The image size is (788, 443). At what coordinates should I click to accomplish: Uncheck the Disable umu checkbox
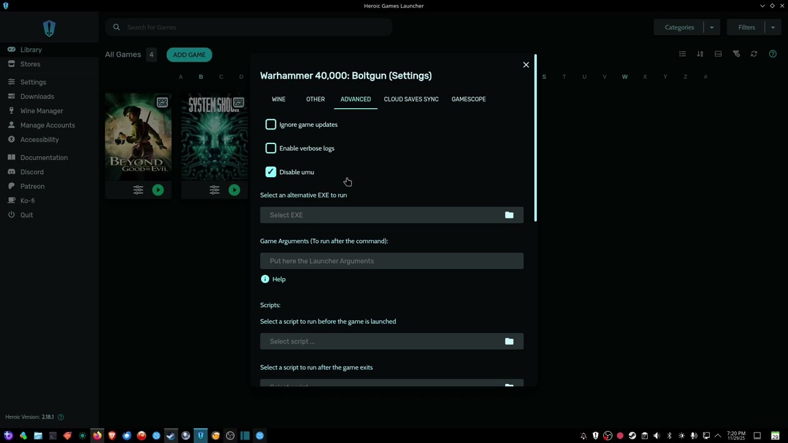tap(271, 172)
